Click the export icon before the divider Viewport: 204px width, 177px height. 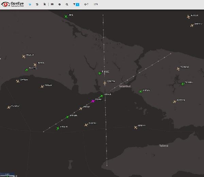pos(45,4)
